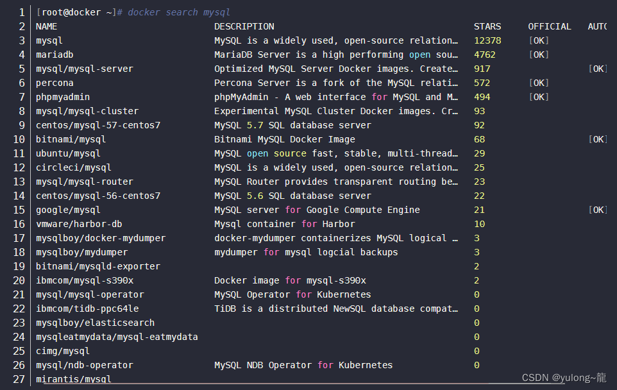This screenshot has width=617, height=390.
Task: Click the 'Mysql container for Harbor' description
Action: point(285,224)
